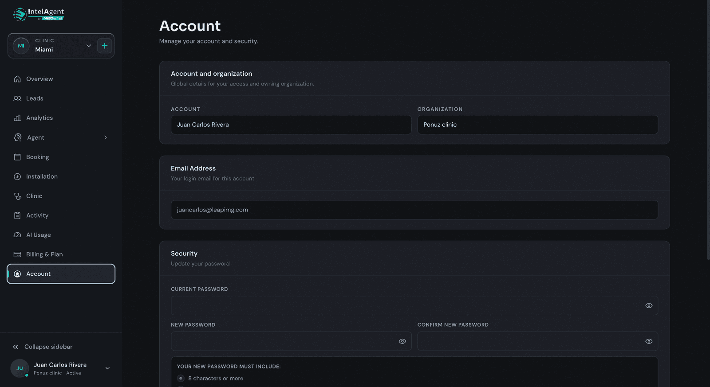Navigate to Clinic settings
Image resolution: width=710 pixels, height=387 pixels.
(x=34, y=196)
